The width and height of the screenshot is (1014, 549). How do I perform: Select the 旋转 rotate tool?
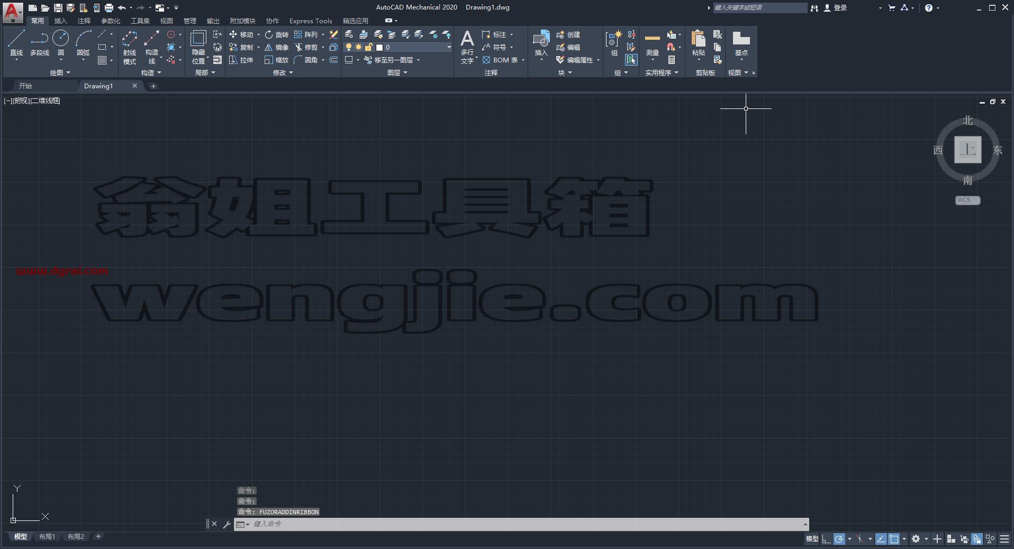[x=277, y=34]
